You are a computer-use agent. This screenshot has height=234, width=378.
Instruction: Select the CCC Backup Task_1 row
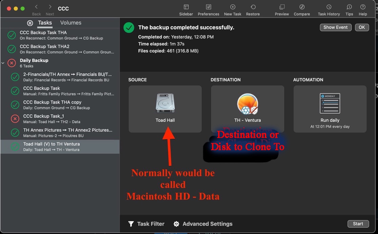point(60,119)
